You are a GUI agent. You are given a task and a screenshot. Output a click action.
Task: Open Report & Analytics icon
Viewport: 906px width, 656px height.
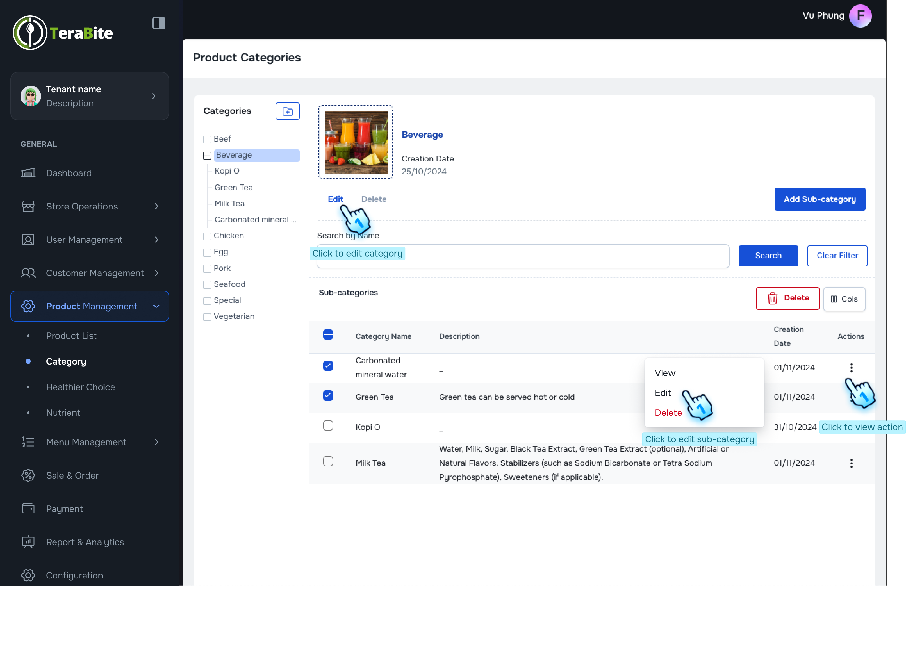(28, 542)
